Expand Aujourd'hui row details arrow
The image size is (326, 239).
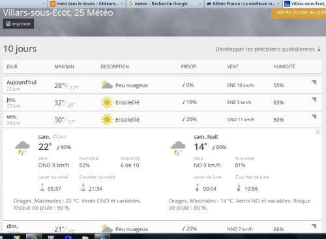pyautogui.click(x=314, y=83)
